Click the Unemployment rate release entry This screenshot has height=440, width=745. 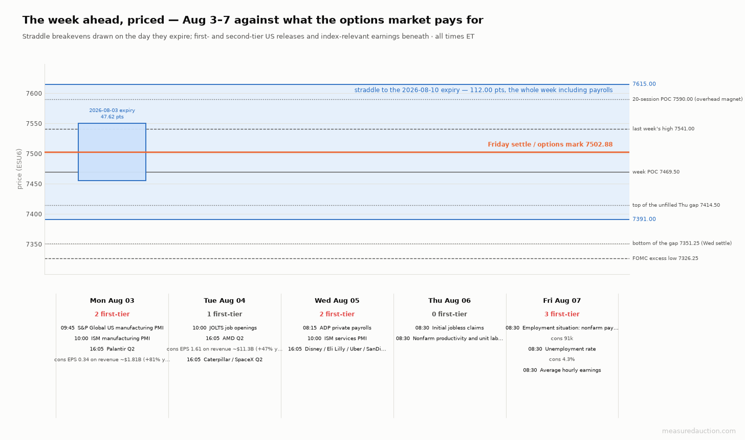[x=562, y=349]
